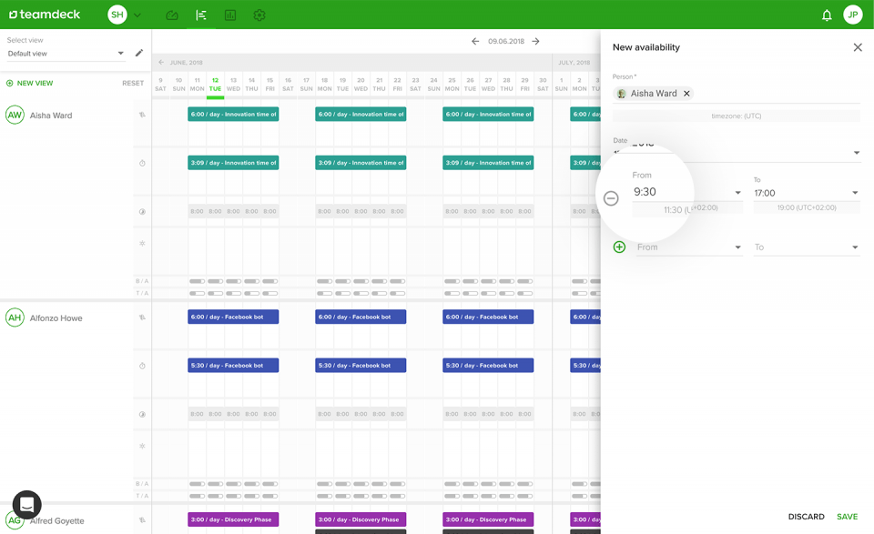Click Aisha Ward's timesheet clock row icon
Viewport: 874px width, 534px height.
coord(142,163)
